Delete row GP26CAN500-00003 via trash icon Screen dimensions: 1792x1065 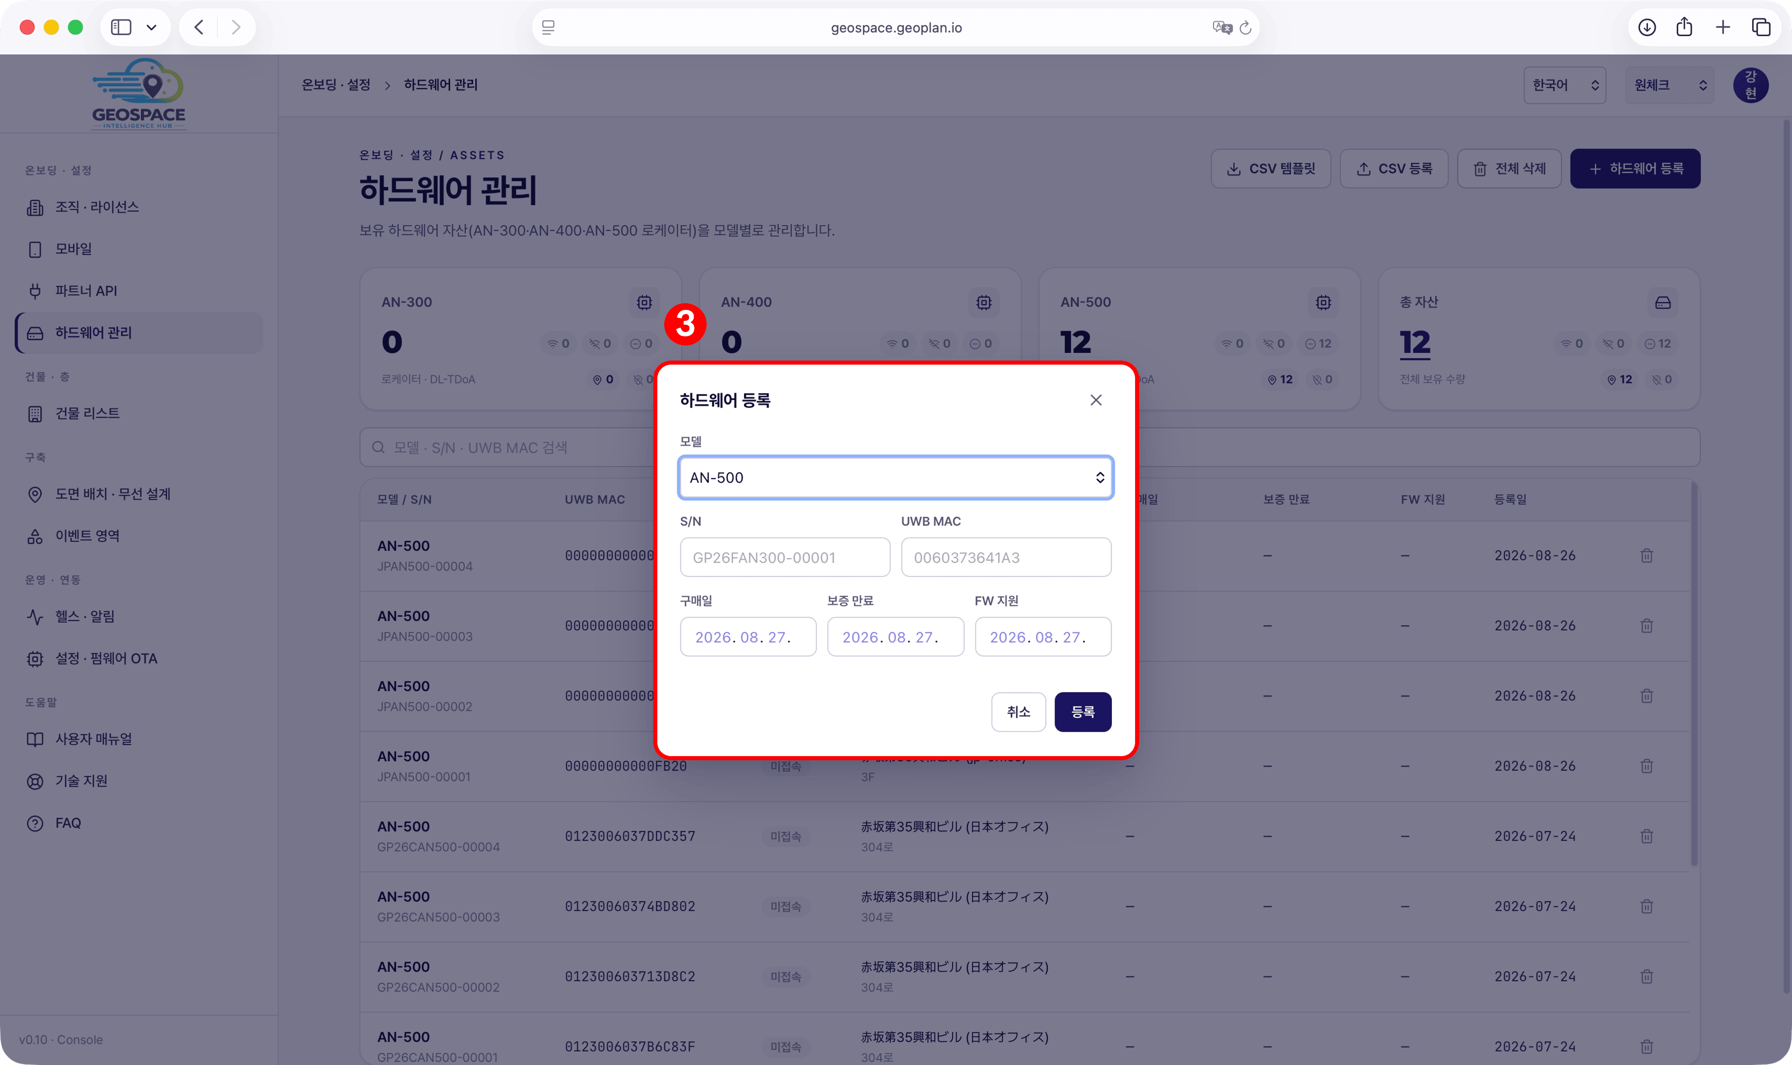(x=1646, y=906)
